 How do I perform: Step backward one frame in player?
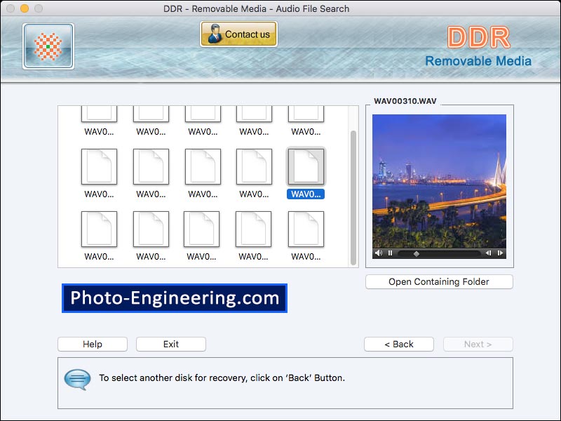tap(489, 253)
